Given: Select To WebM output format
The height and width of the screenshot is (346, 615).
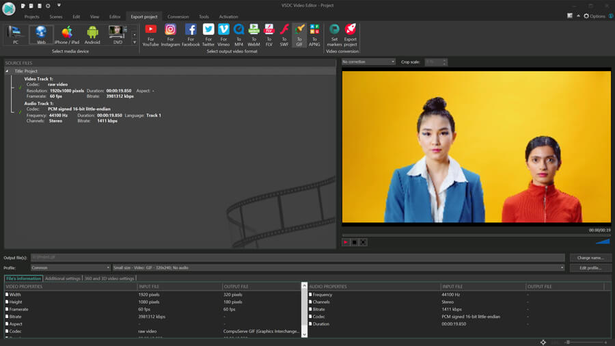Looking at the screenshot, I should pyautogui.click(x=254, y=35).
